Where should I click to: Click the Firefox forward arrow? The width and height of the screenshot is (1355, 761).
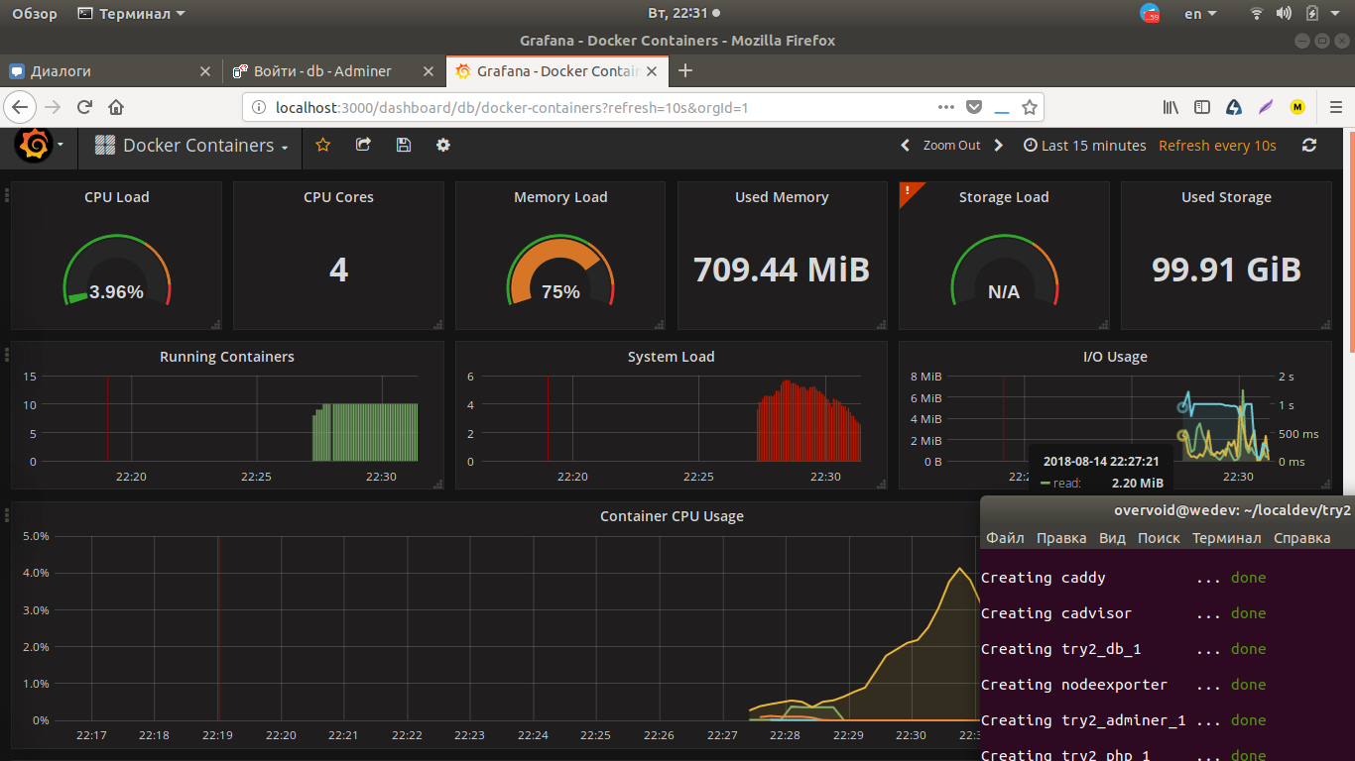click(53, 107)
